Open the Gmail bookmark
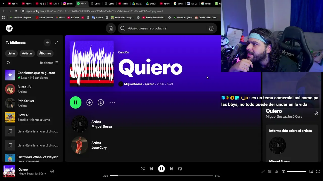 [60, 18]
